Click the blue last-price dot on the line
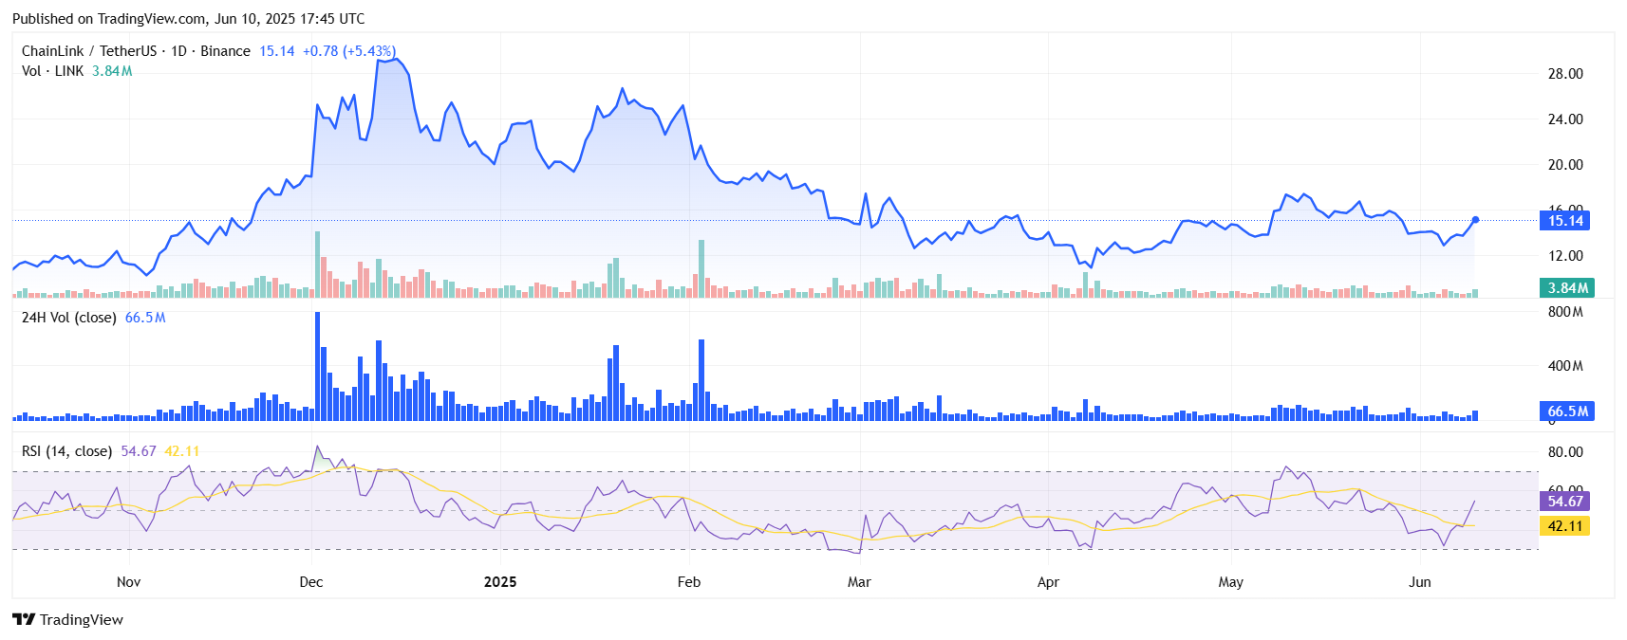1627x640 pixels. (x=1475, y=220)
